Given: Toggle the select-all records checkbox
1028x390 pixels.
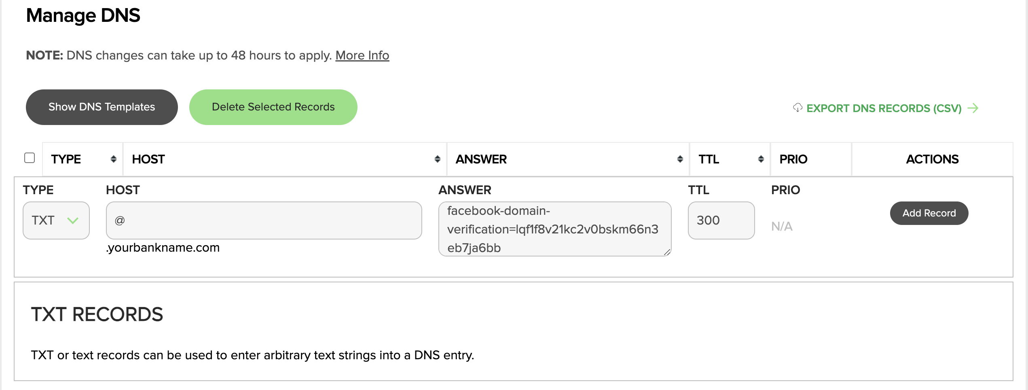Looking at the screenshot, I should coord(30,158).
